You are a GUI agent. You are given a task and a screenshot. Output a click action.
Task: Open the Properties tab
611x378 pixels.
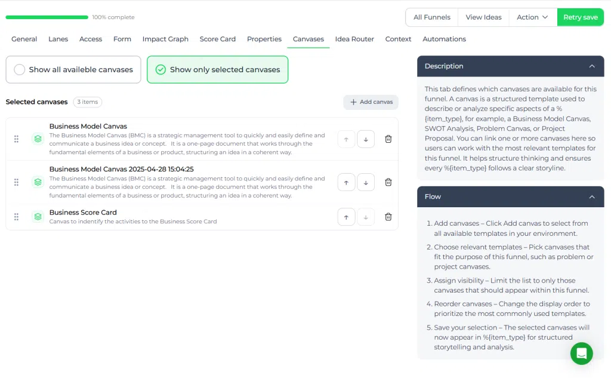pos(264,39)
